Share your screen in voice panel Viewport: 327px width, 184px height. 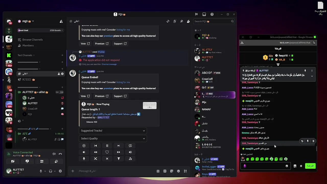point(27,162)
